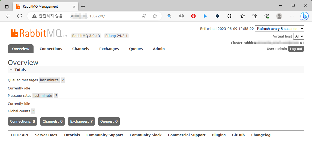Click the Exchanges: 7 count button
312x143 pixels.
point(81,121)
